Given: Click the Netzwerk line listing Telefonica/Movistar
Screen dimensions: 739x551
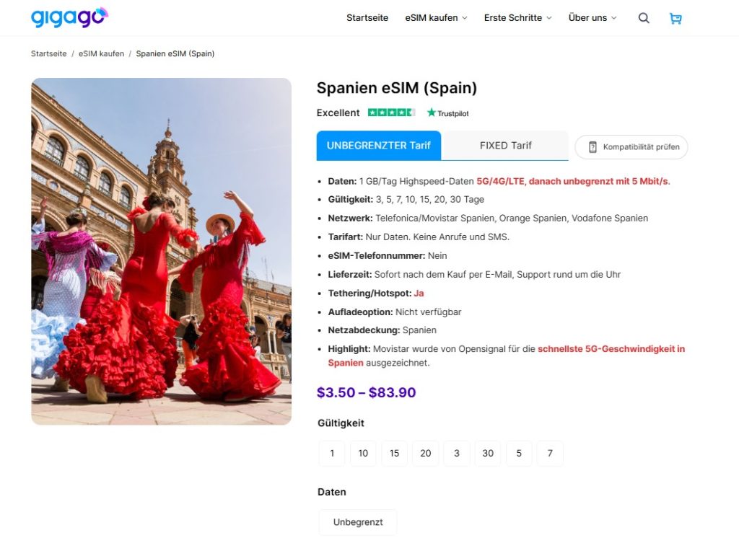Looking at the screenshot, I should [x=488, y=218].
